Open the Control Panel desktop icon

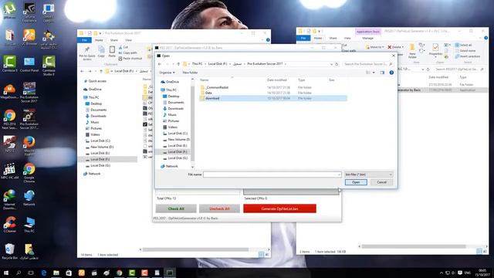[x=29, y=64]
